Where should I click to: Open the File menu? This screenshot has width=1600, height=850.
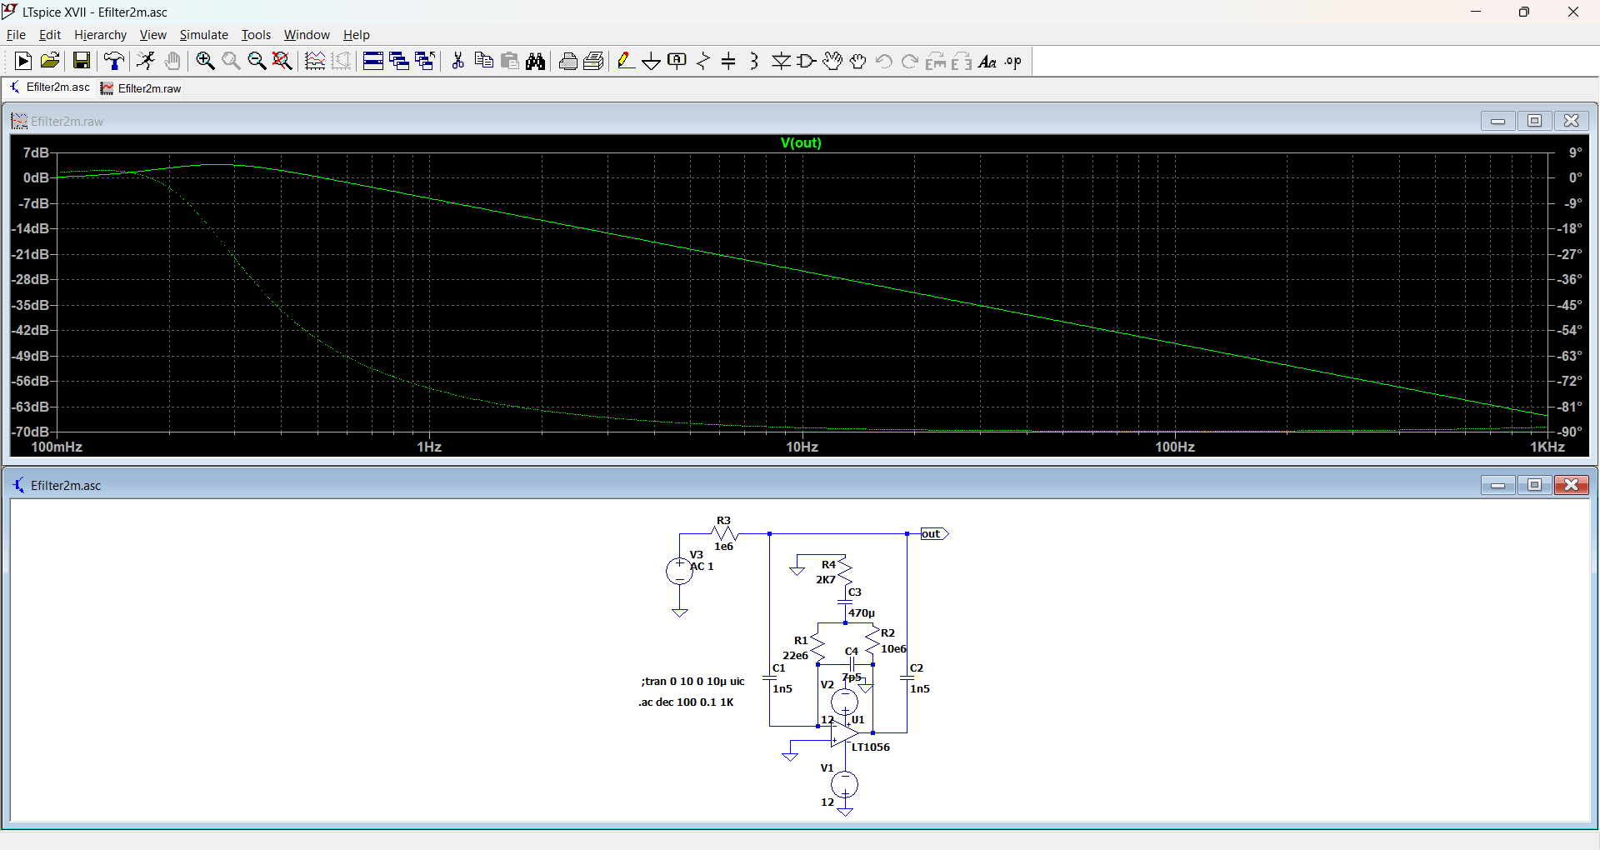click(16, 35)
